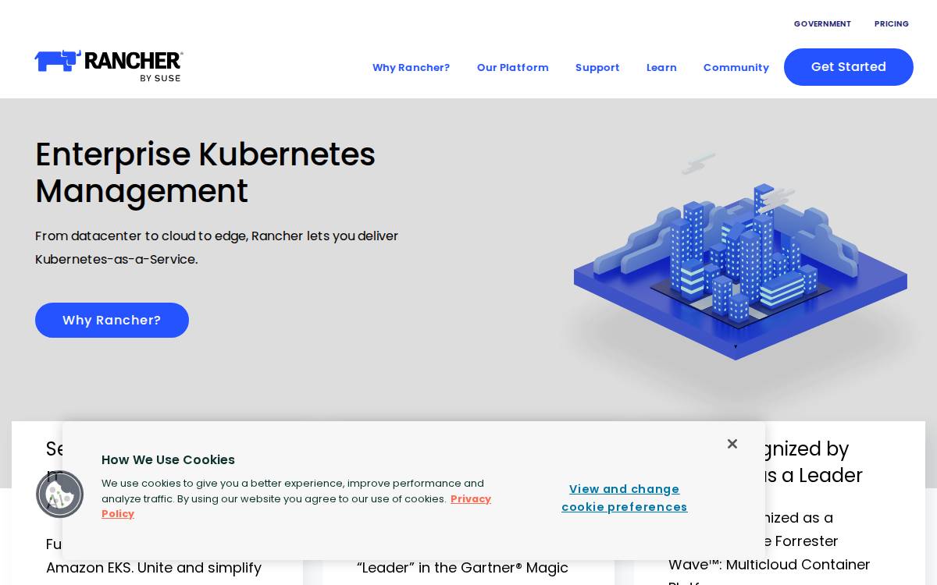The height and width of the screenshot is (585, 937).
Task: Open the Learn nav menu
Action: 661,68
